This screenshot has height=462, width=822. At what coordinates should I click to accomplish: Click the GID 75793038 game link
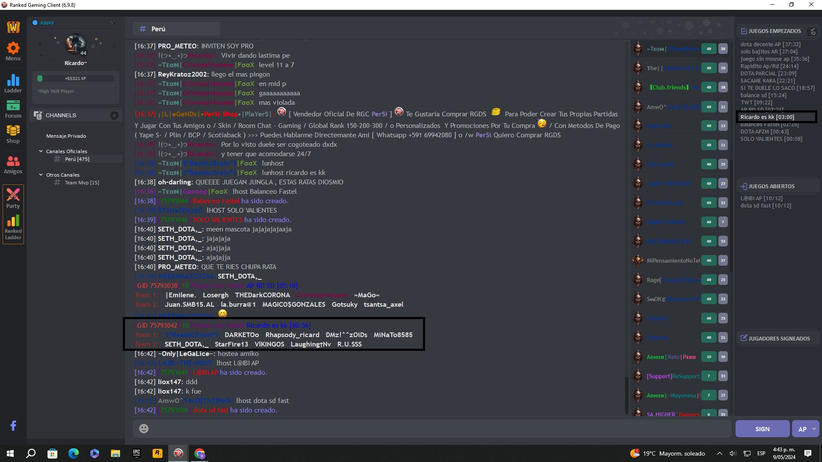point(157,285)
